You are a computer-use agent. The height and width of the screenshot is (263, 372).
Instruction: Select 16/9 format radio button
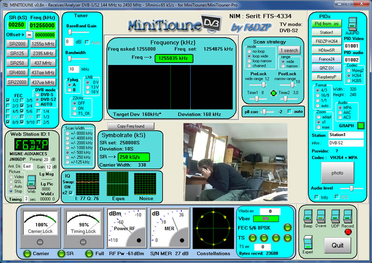click(318, 95)
